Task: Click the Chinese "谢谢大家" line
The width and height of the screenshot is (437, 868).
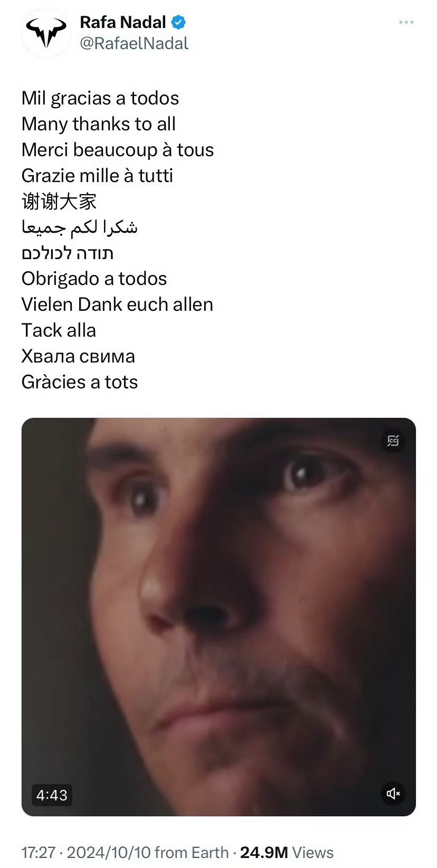Action: click(x=59, y=201)
